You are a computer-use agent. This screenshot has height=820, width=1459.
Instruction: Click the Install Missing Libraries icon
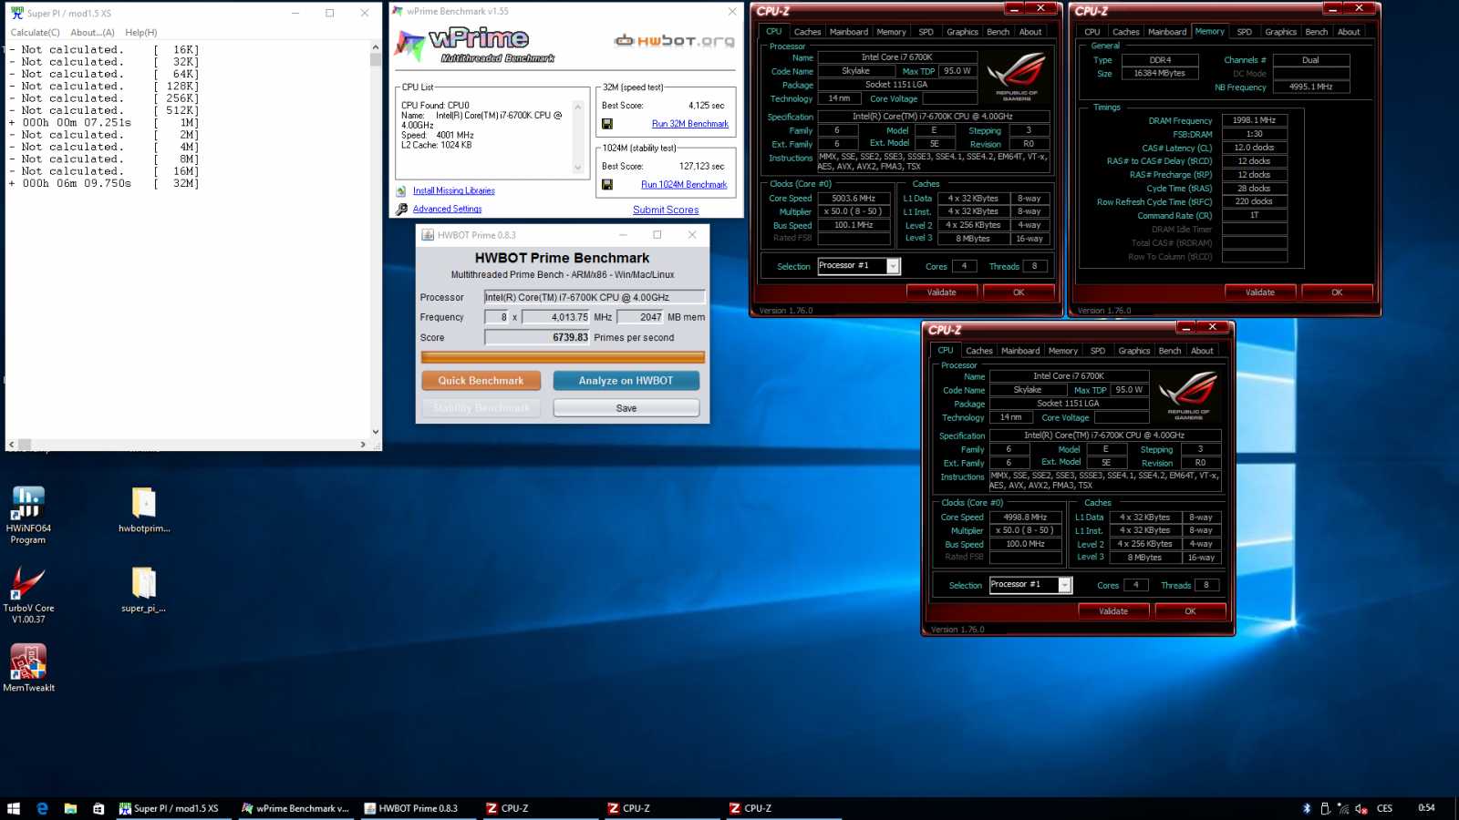(401, 191)
